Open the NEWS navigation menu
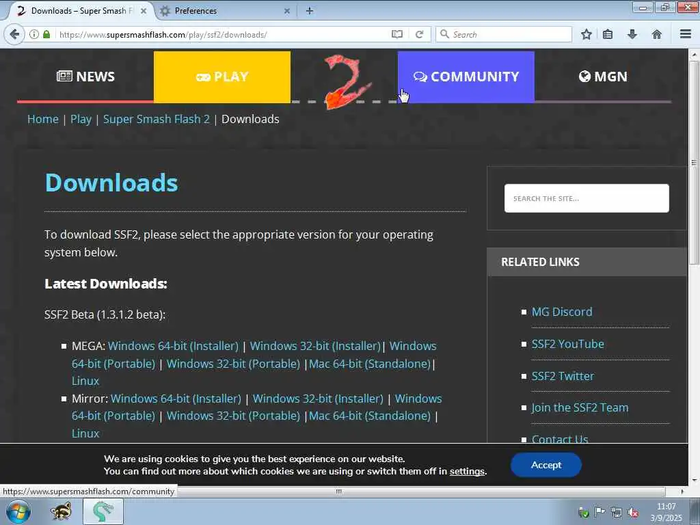The height and width of the screenshot is (525, 700). click(85, 77)
